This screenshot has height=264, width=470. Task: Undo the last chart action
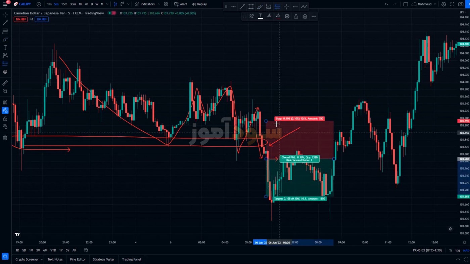click(x=386, y=4)
